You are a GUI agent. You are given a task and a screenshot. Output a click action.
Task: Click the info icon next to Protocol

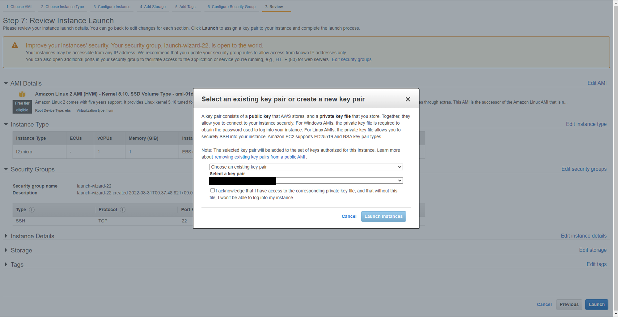(123, 210)
